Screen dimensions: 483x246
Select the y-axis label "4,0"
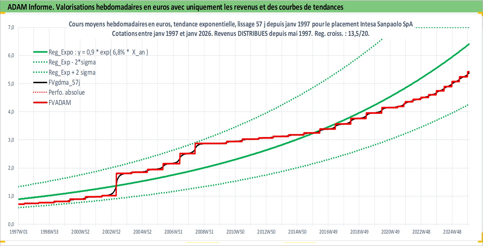pyautogui.click(x=11, y=112)
